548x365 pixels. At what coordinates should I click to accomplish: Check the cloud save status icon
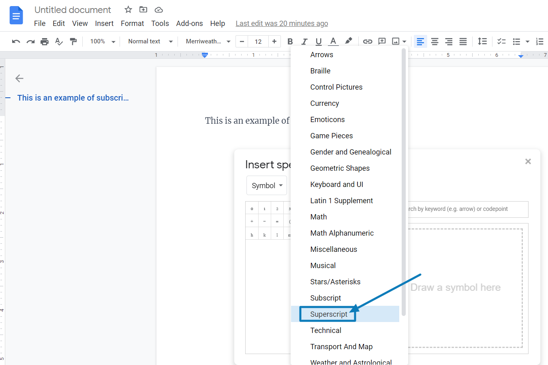[x=159, y=9]
